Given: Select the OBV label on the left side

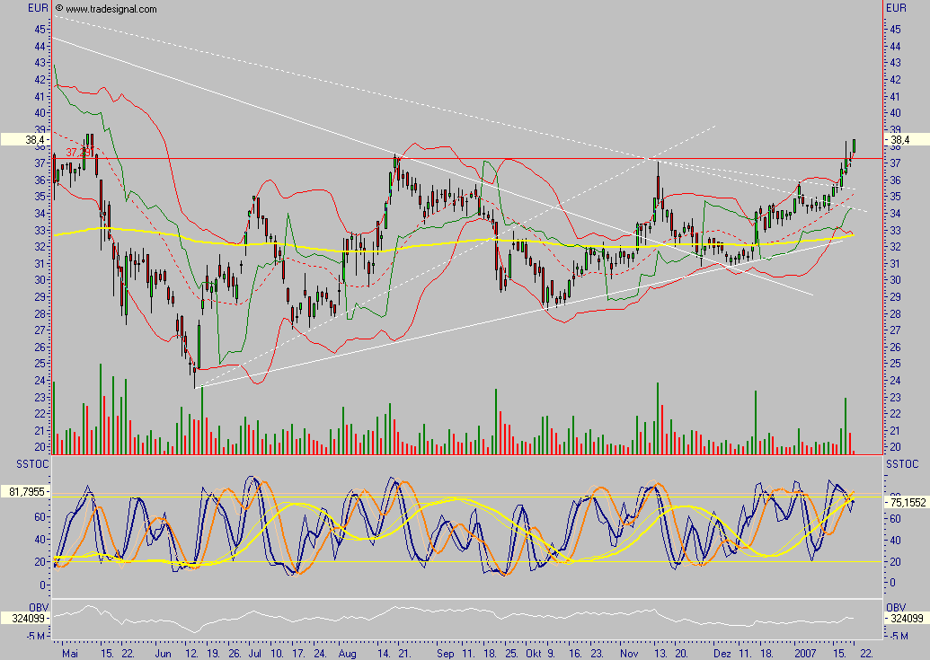Looking at the screenshot, I should pyautogui.click(x=39, y=607).
